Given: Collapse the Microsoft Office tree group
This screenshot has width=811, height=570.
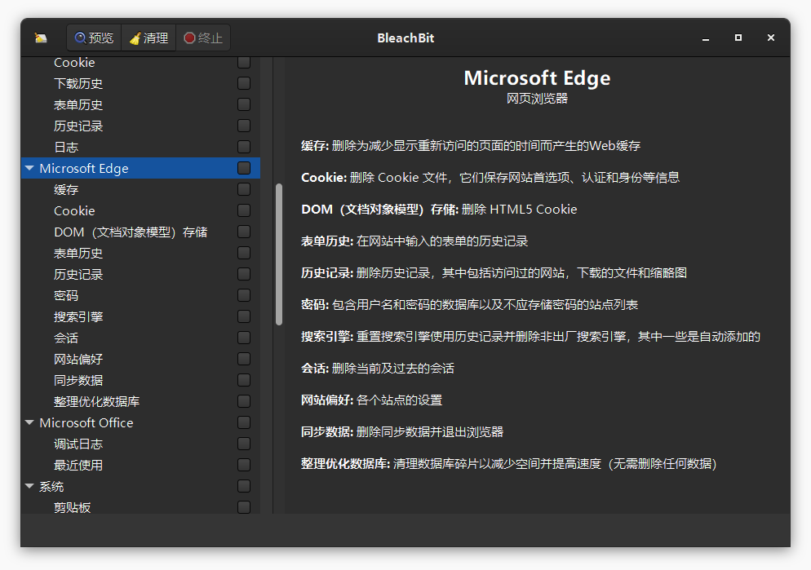Looking at the screenshot, I should click(29, 422).
